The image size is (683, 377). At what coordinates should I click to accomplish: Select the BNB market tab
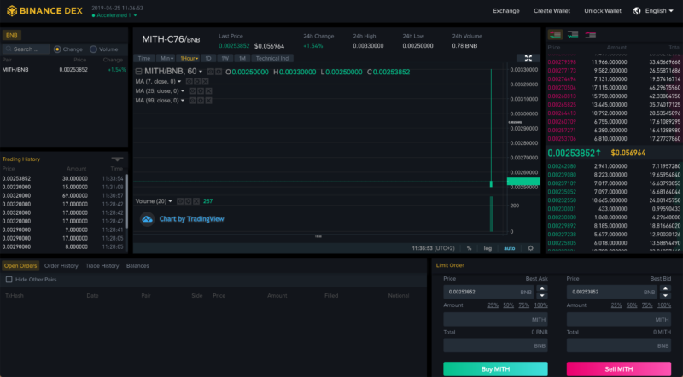pos(12,35)
